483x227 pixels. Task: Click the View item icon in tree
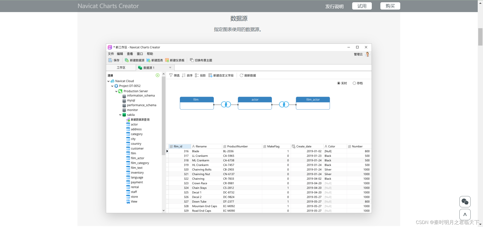128,202
